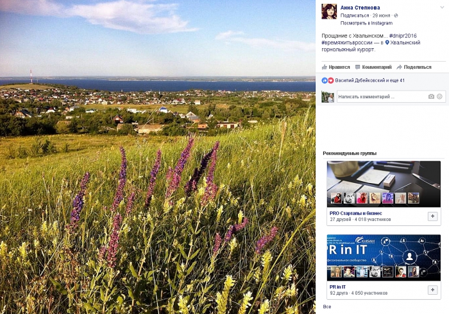
Task: Click the Подписаться link
Action: tap(355, 15)
